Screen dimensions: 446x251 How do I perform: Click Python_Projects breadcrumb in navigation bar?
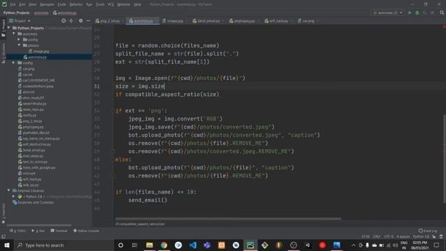coord(17,13)
